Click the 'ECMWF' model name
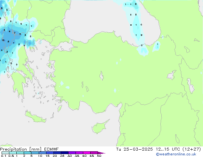This screenshot has height=157, width=203. coord(51,149)
